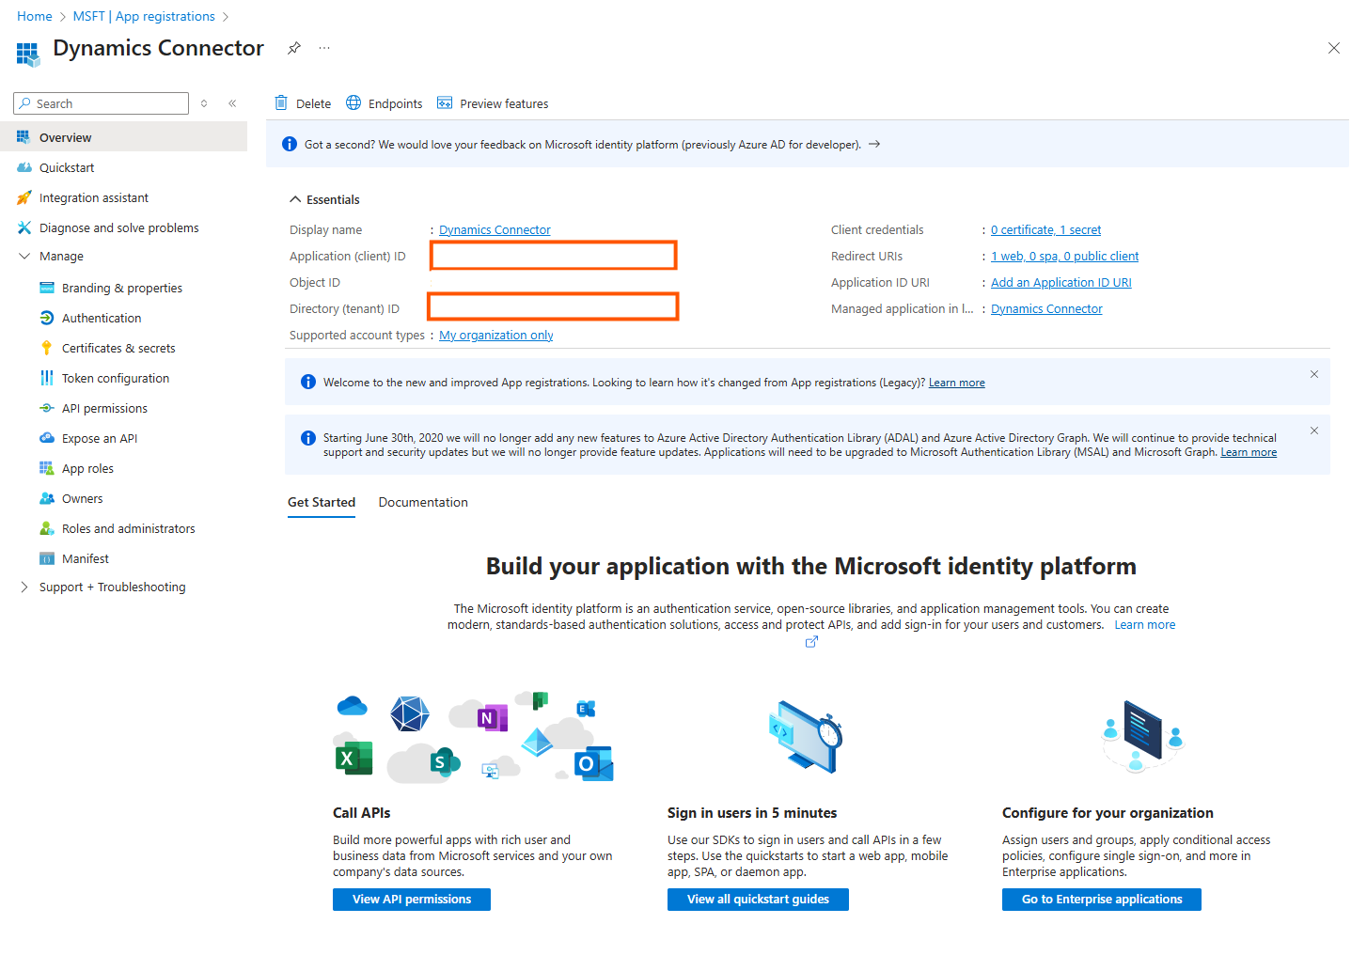1367x971 pixels.
Task: Open Integration assistant rocket icon
Action: point(24,197)
